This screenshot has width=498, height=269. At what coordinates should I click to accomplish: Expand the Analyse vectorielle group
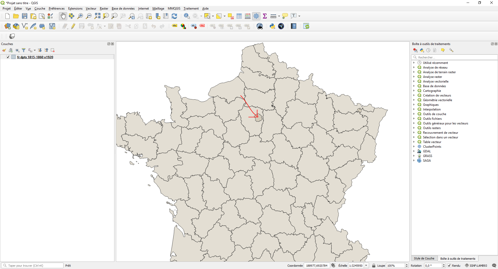(x=414, y=81)
